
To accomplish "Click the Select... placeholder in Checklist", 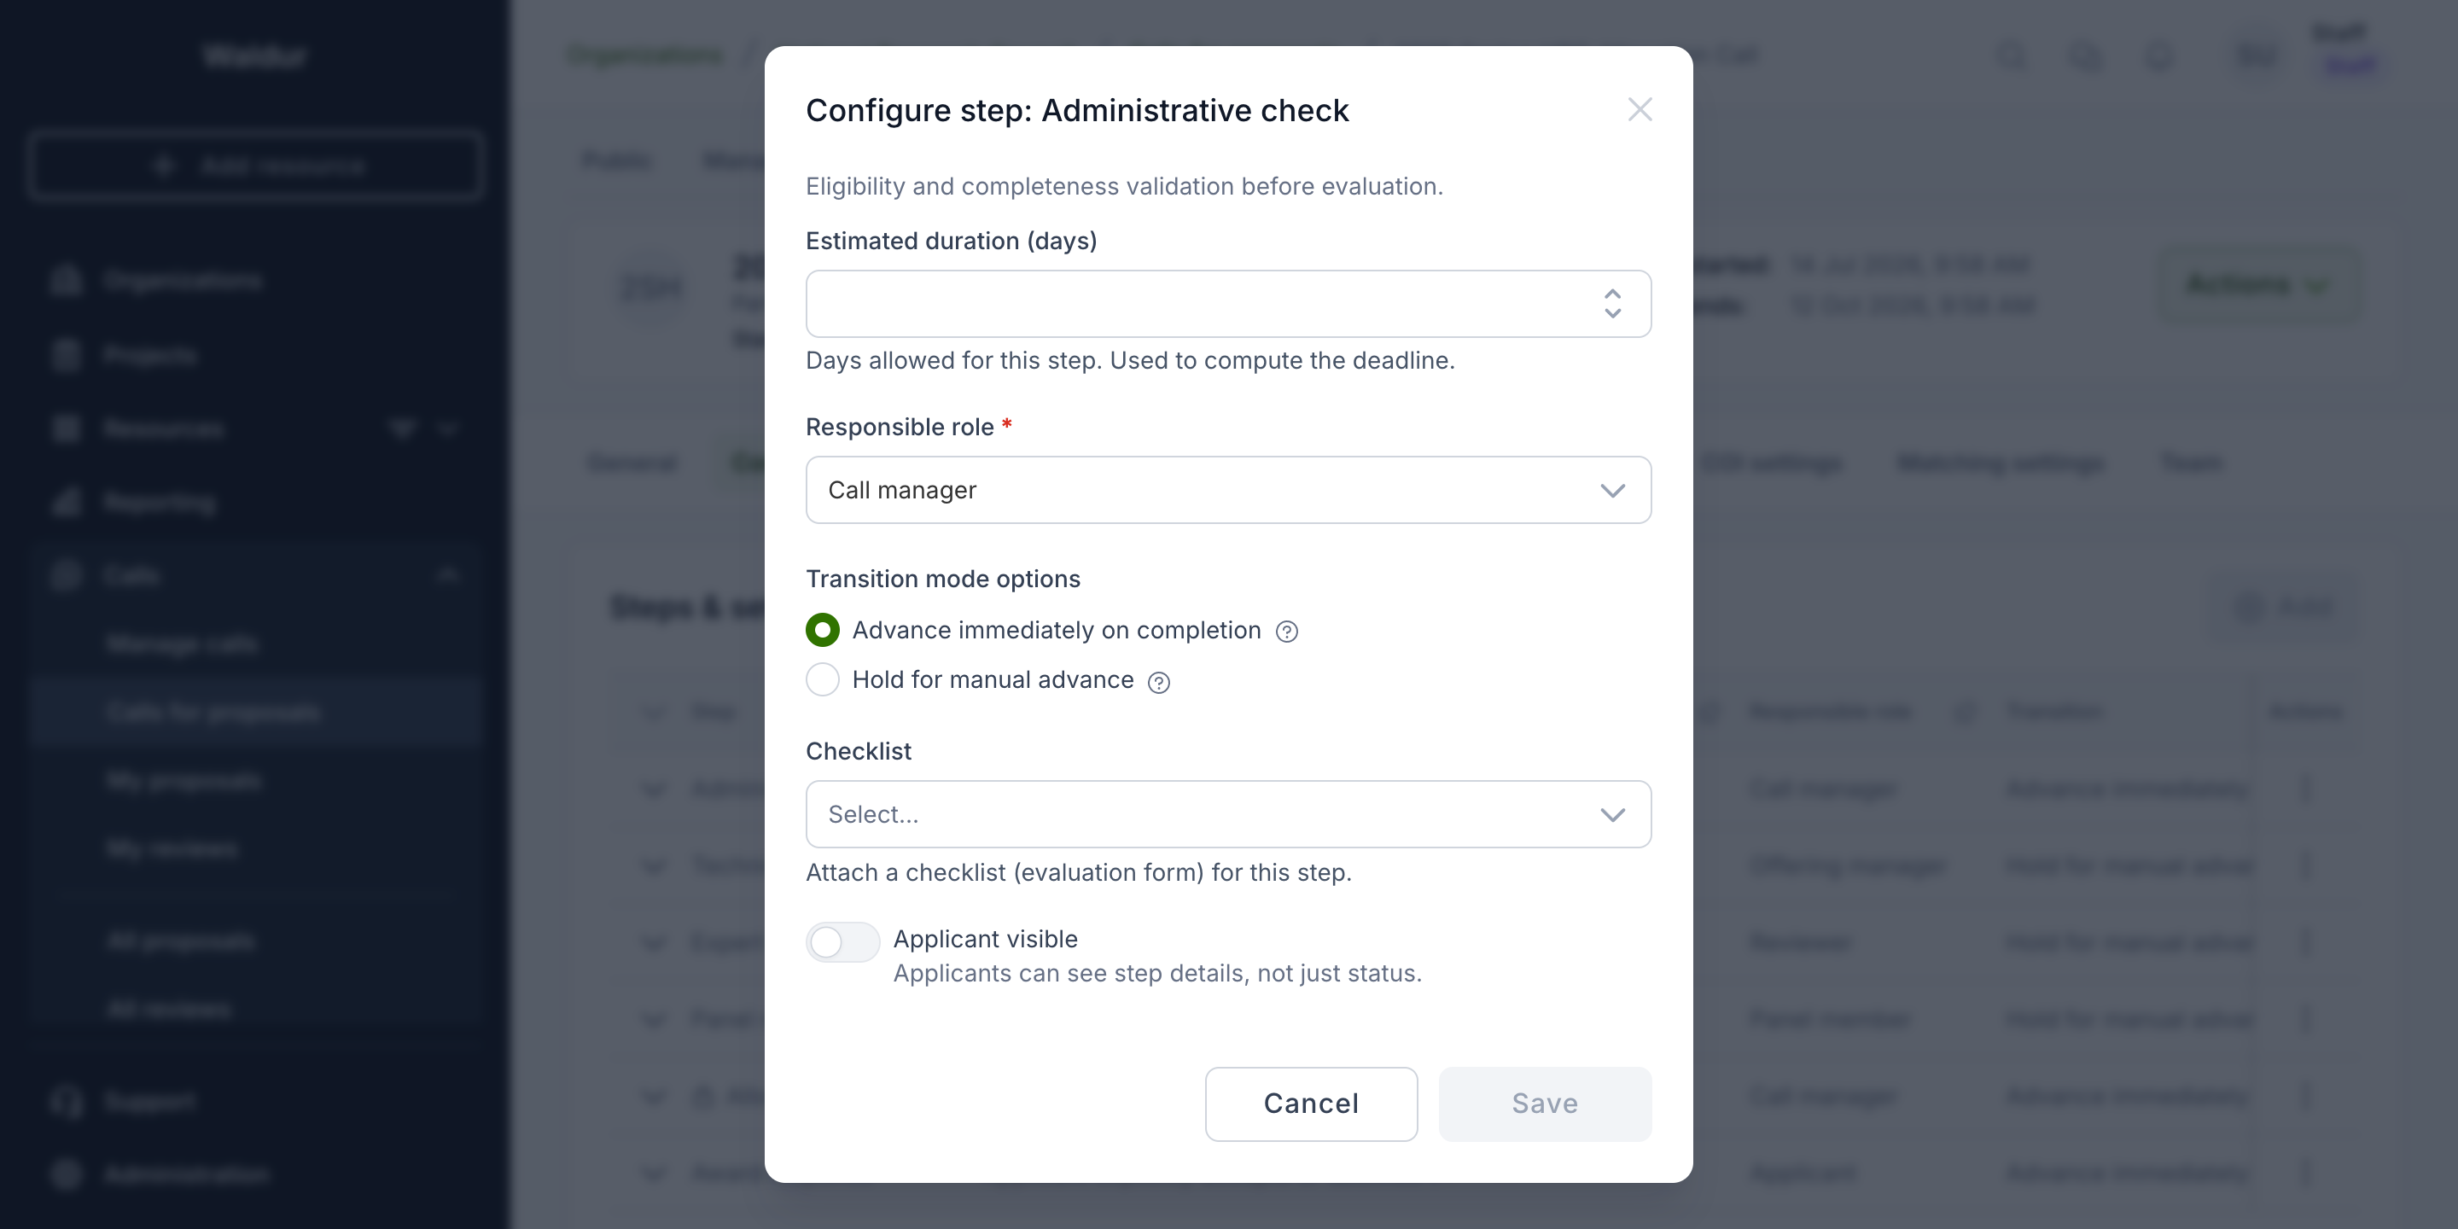I will pyautogui.click(x=873, y=814).
